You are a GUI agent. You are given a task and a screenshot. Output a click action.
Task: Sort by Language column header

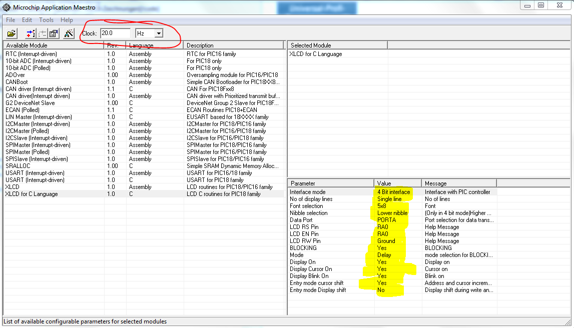(155, 45)
